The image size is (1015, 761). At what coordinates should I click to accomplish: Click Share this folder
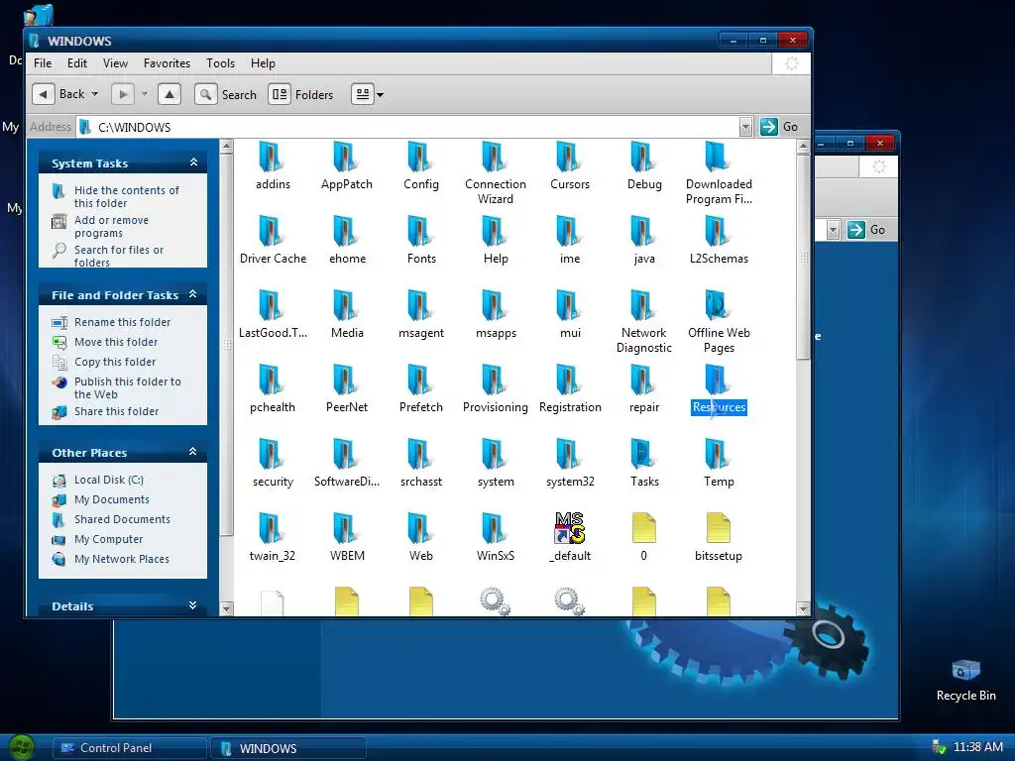pyautogui.click(x=117, y=411)
